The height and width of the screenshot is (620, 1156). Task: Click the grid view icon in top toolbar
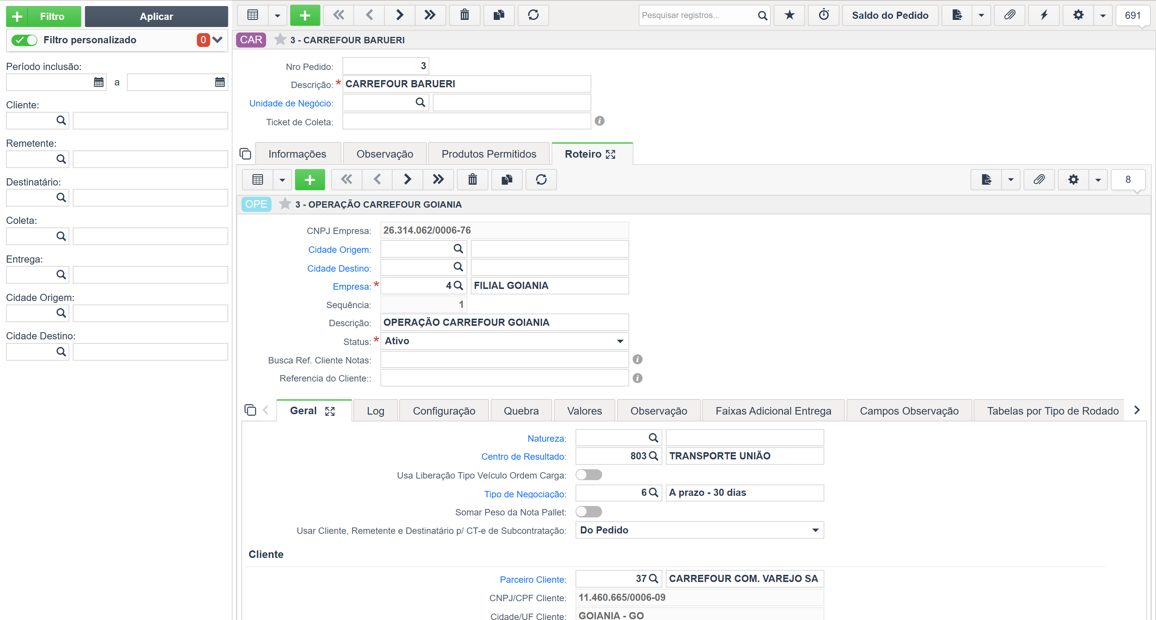tap(252, 15)
